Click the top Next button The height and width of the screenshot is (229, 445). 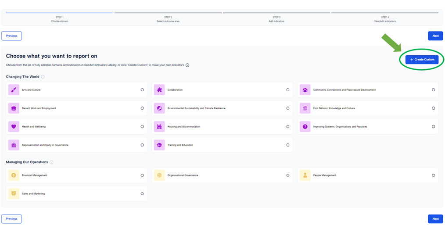click(435, 36)
